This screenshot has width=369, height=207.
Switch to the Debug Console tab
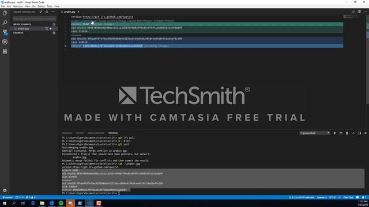tap(96, 133)
